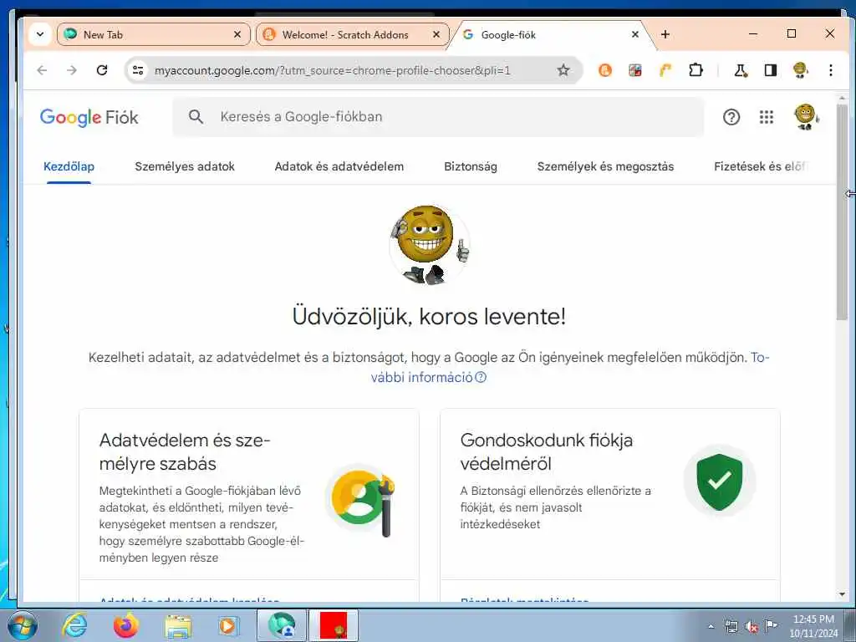Bookmark this page with the star icon

(x=563, y=70)
